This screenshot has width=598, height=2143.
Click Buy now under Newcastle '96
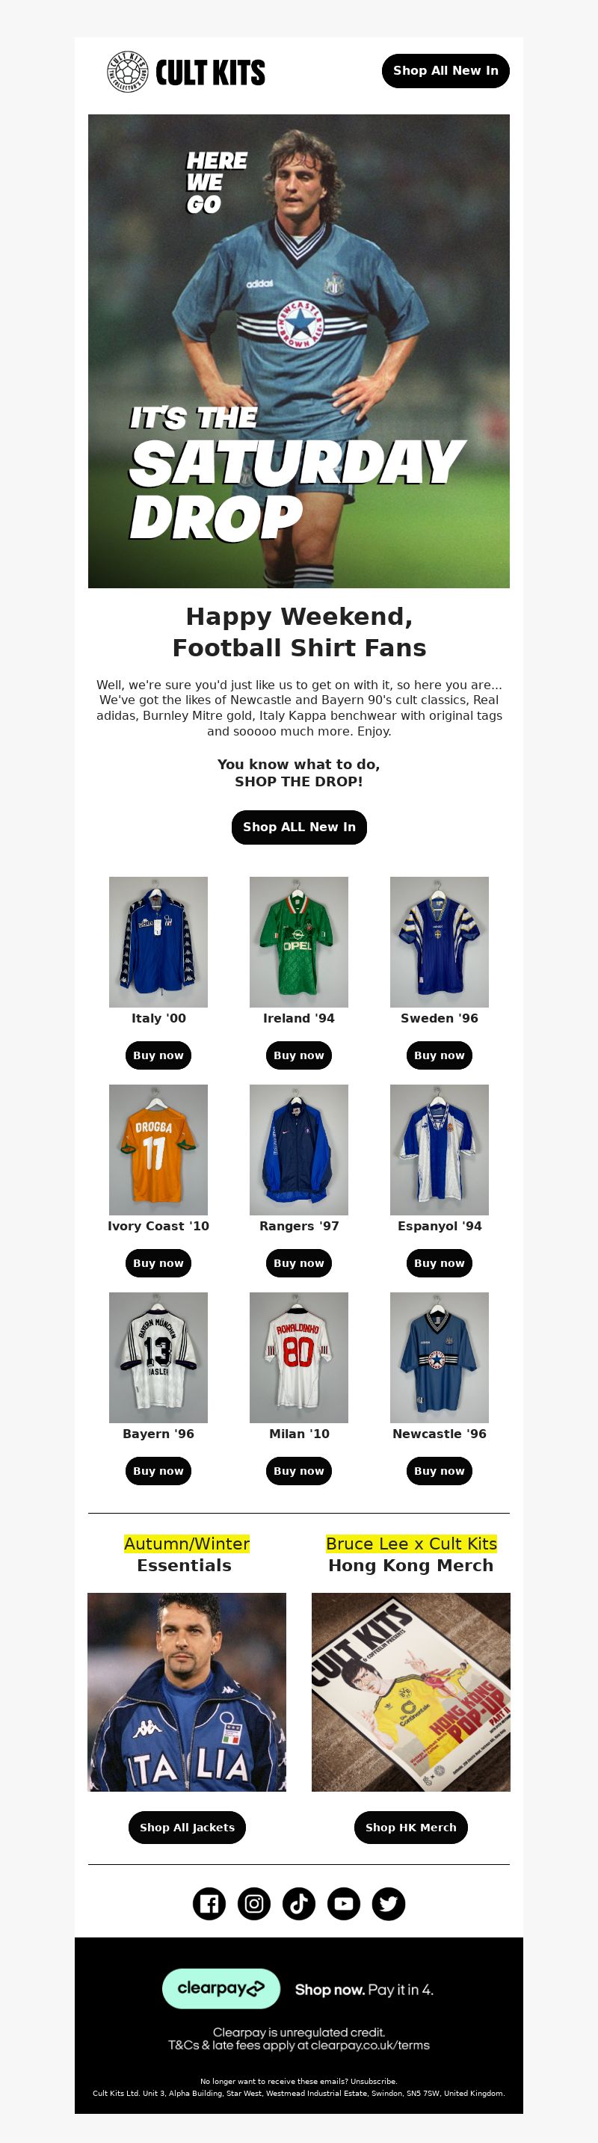[x=439, y=1471]
